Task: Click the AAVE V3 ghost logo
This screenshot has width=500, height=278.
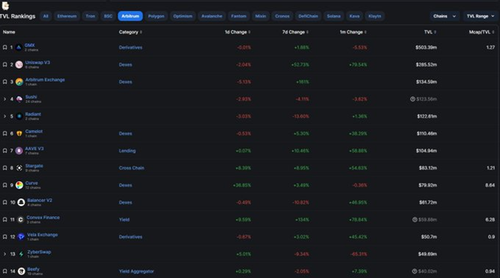Action: coord(19,151)
